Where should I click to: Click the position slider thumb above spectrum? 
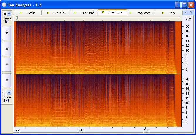click(x=17, y=18)
